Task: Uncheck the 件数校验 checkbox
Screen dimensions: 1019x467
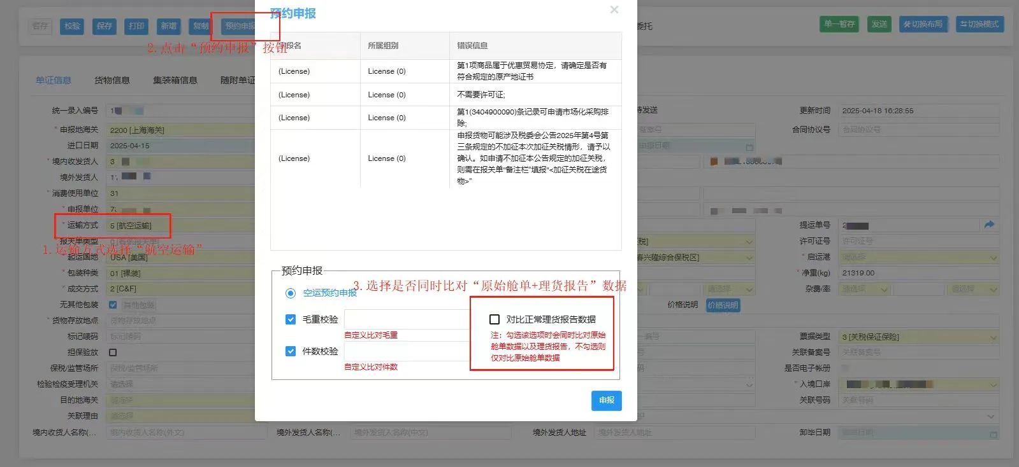Action: point(291,351)
